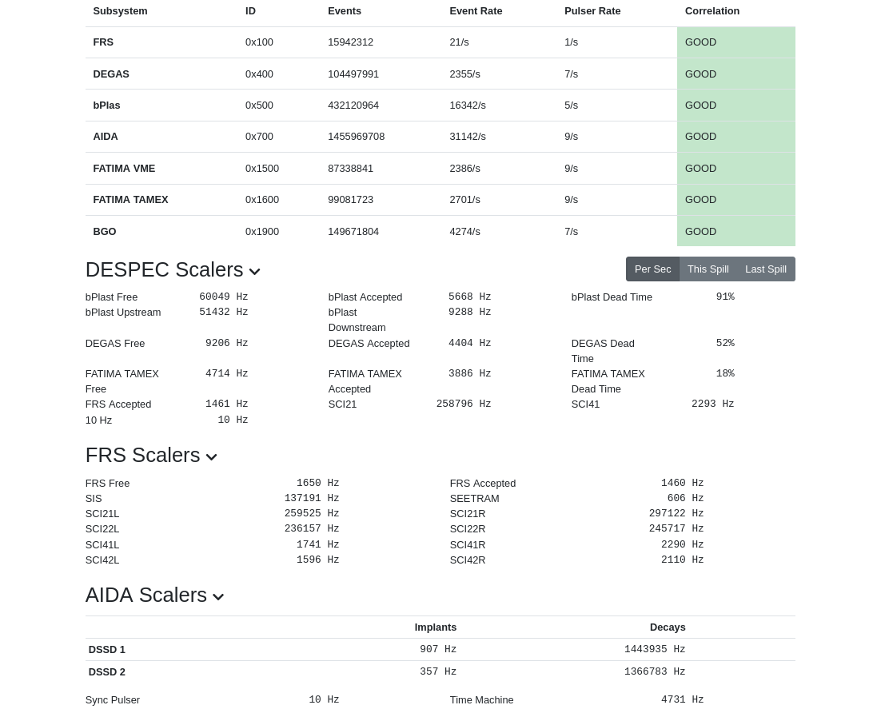Screen dimensions: 877x717
Task: Collapse the DESPEC Scalers section chevron
Action: [254, 272]
